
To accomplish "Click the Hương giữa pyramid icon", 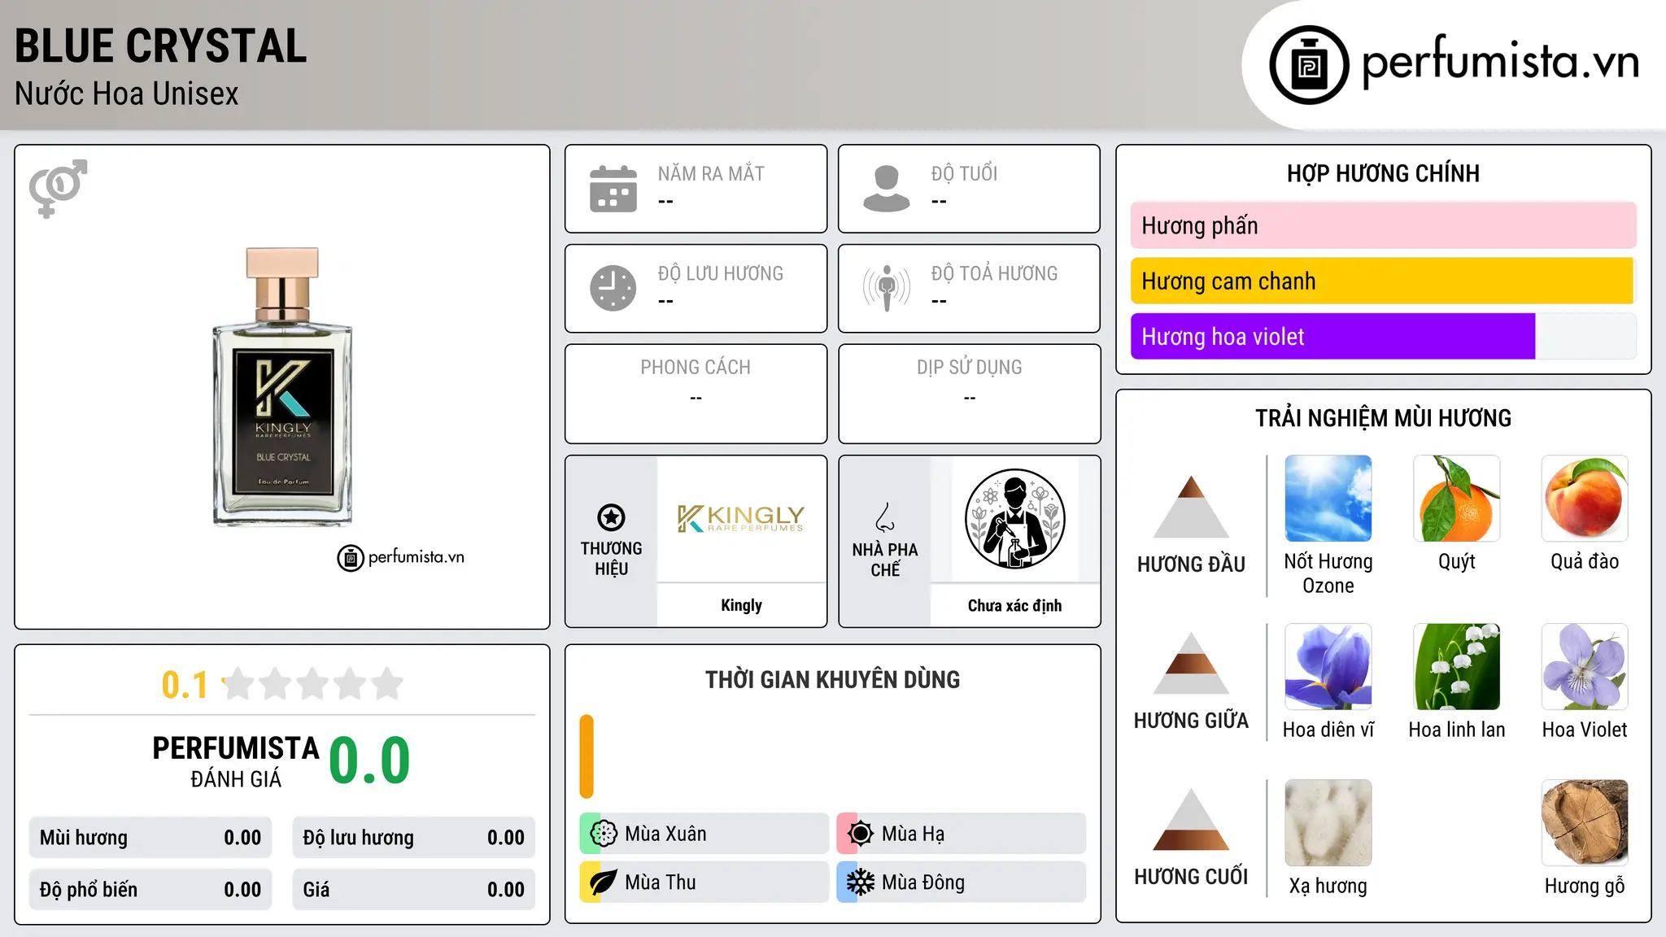I will [1191, 664].
